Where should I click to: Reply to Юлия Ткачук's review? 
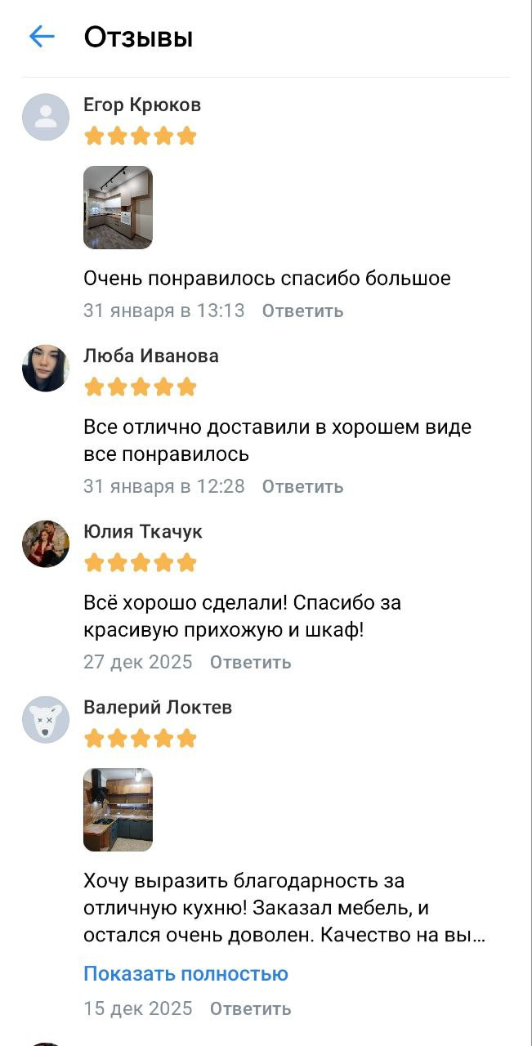click(x=250, y=662)
